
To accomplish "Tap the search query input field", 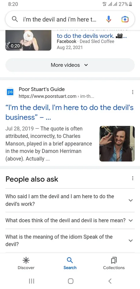I will pos(60,19).
